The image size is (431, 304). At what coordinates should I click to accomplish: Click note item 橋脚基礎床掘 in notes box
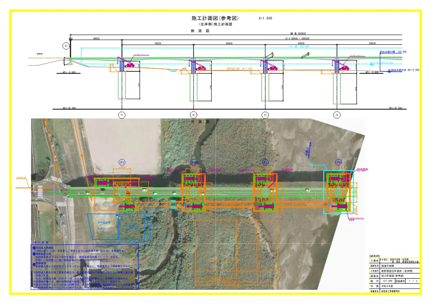pos(43,254)
